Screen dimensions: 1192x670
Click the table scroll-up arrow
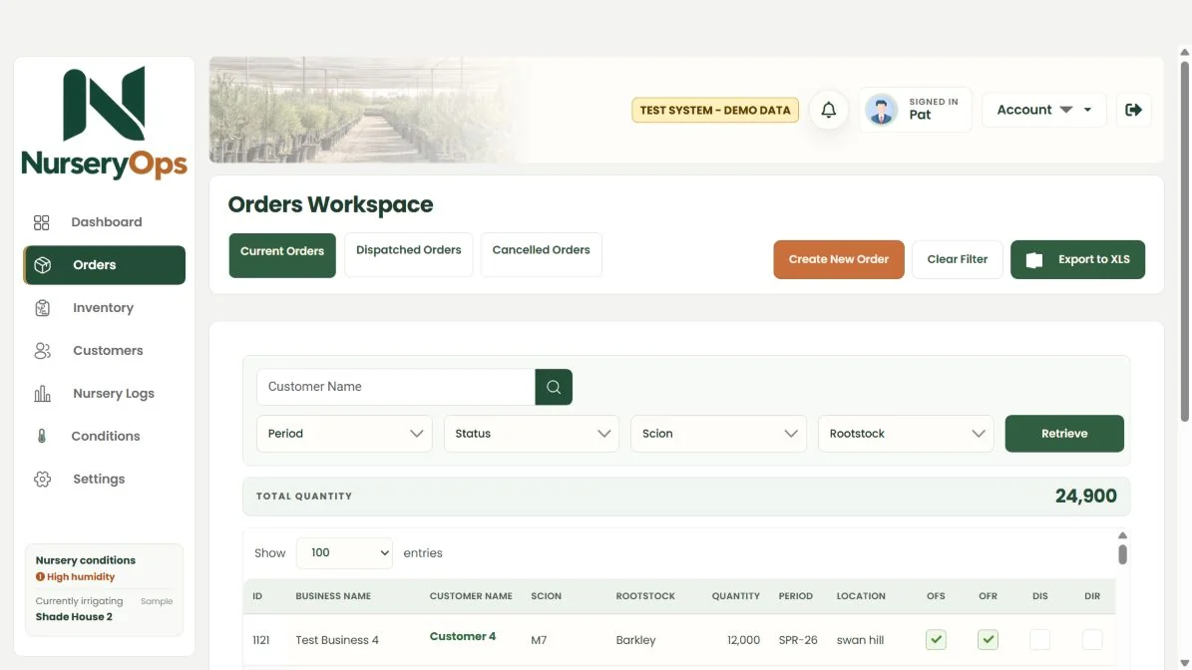point(1122,535)
